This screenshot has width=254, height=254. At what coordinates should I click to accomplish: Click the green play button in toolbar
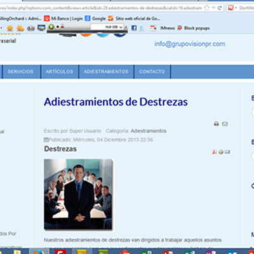click(51, 27)
